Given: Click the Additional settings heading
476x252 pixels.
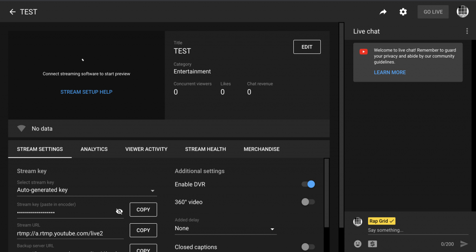Looking at the screenshot, I should click(200, 171).
